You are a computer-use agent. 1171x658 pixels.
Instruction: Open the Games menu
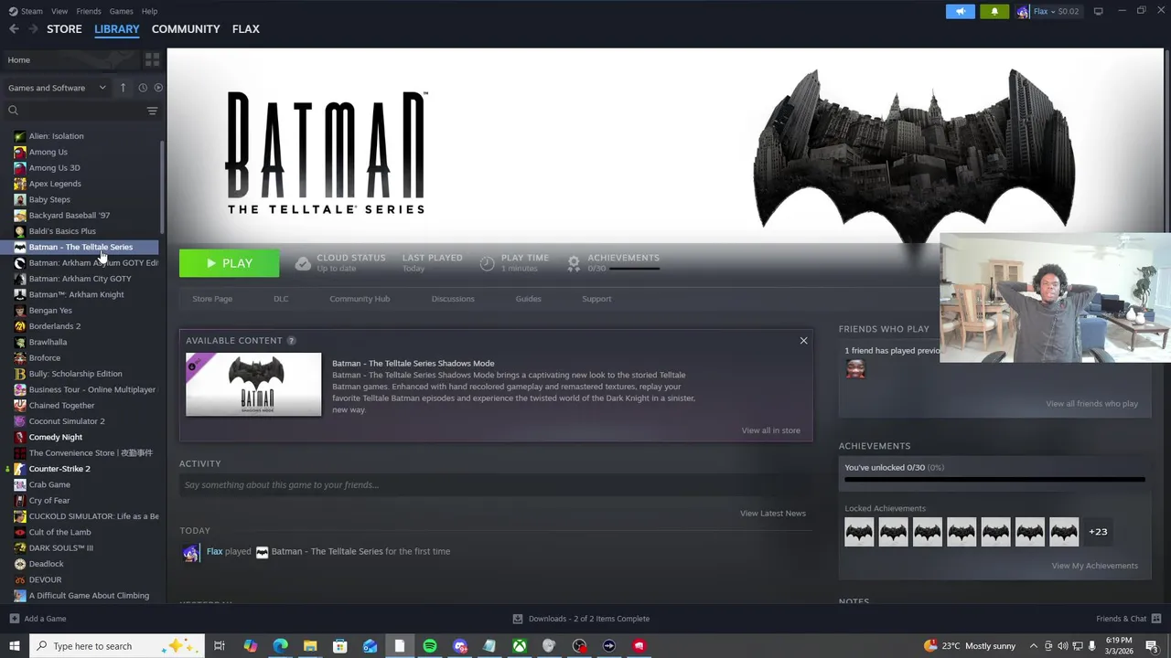point(121,11)
